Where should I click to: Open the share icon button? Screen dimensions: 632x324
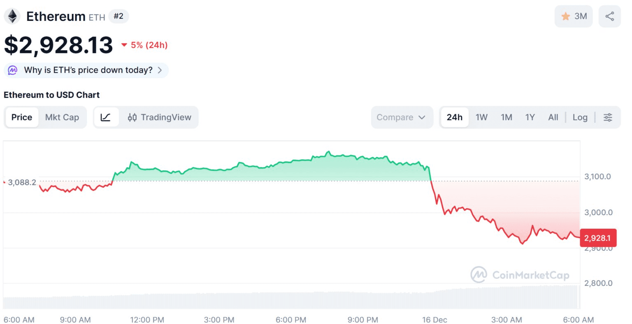click(609, 16)
